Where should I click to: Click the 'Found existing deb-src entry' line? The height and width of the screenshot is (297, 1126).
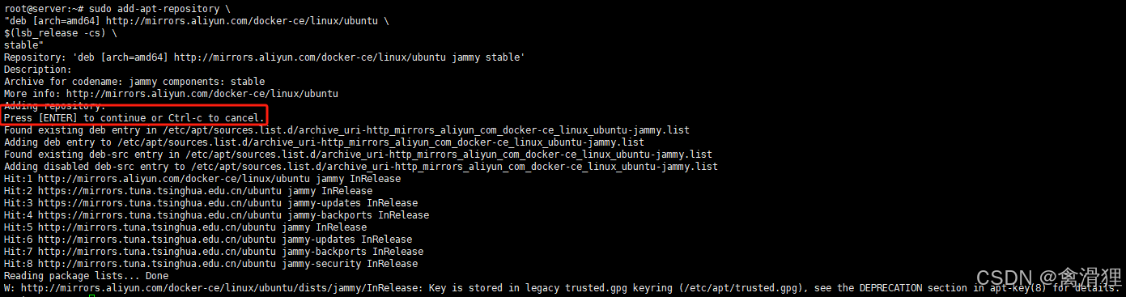(358, 155)
